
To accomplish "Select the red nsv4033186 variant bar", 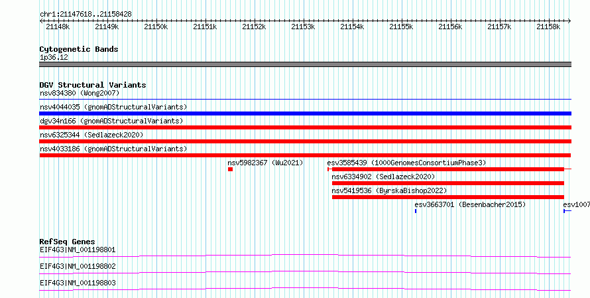I will point(305,155).
